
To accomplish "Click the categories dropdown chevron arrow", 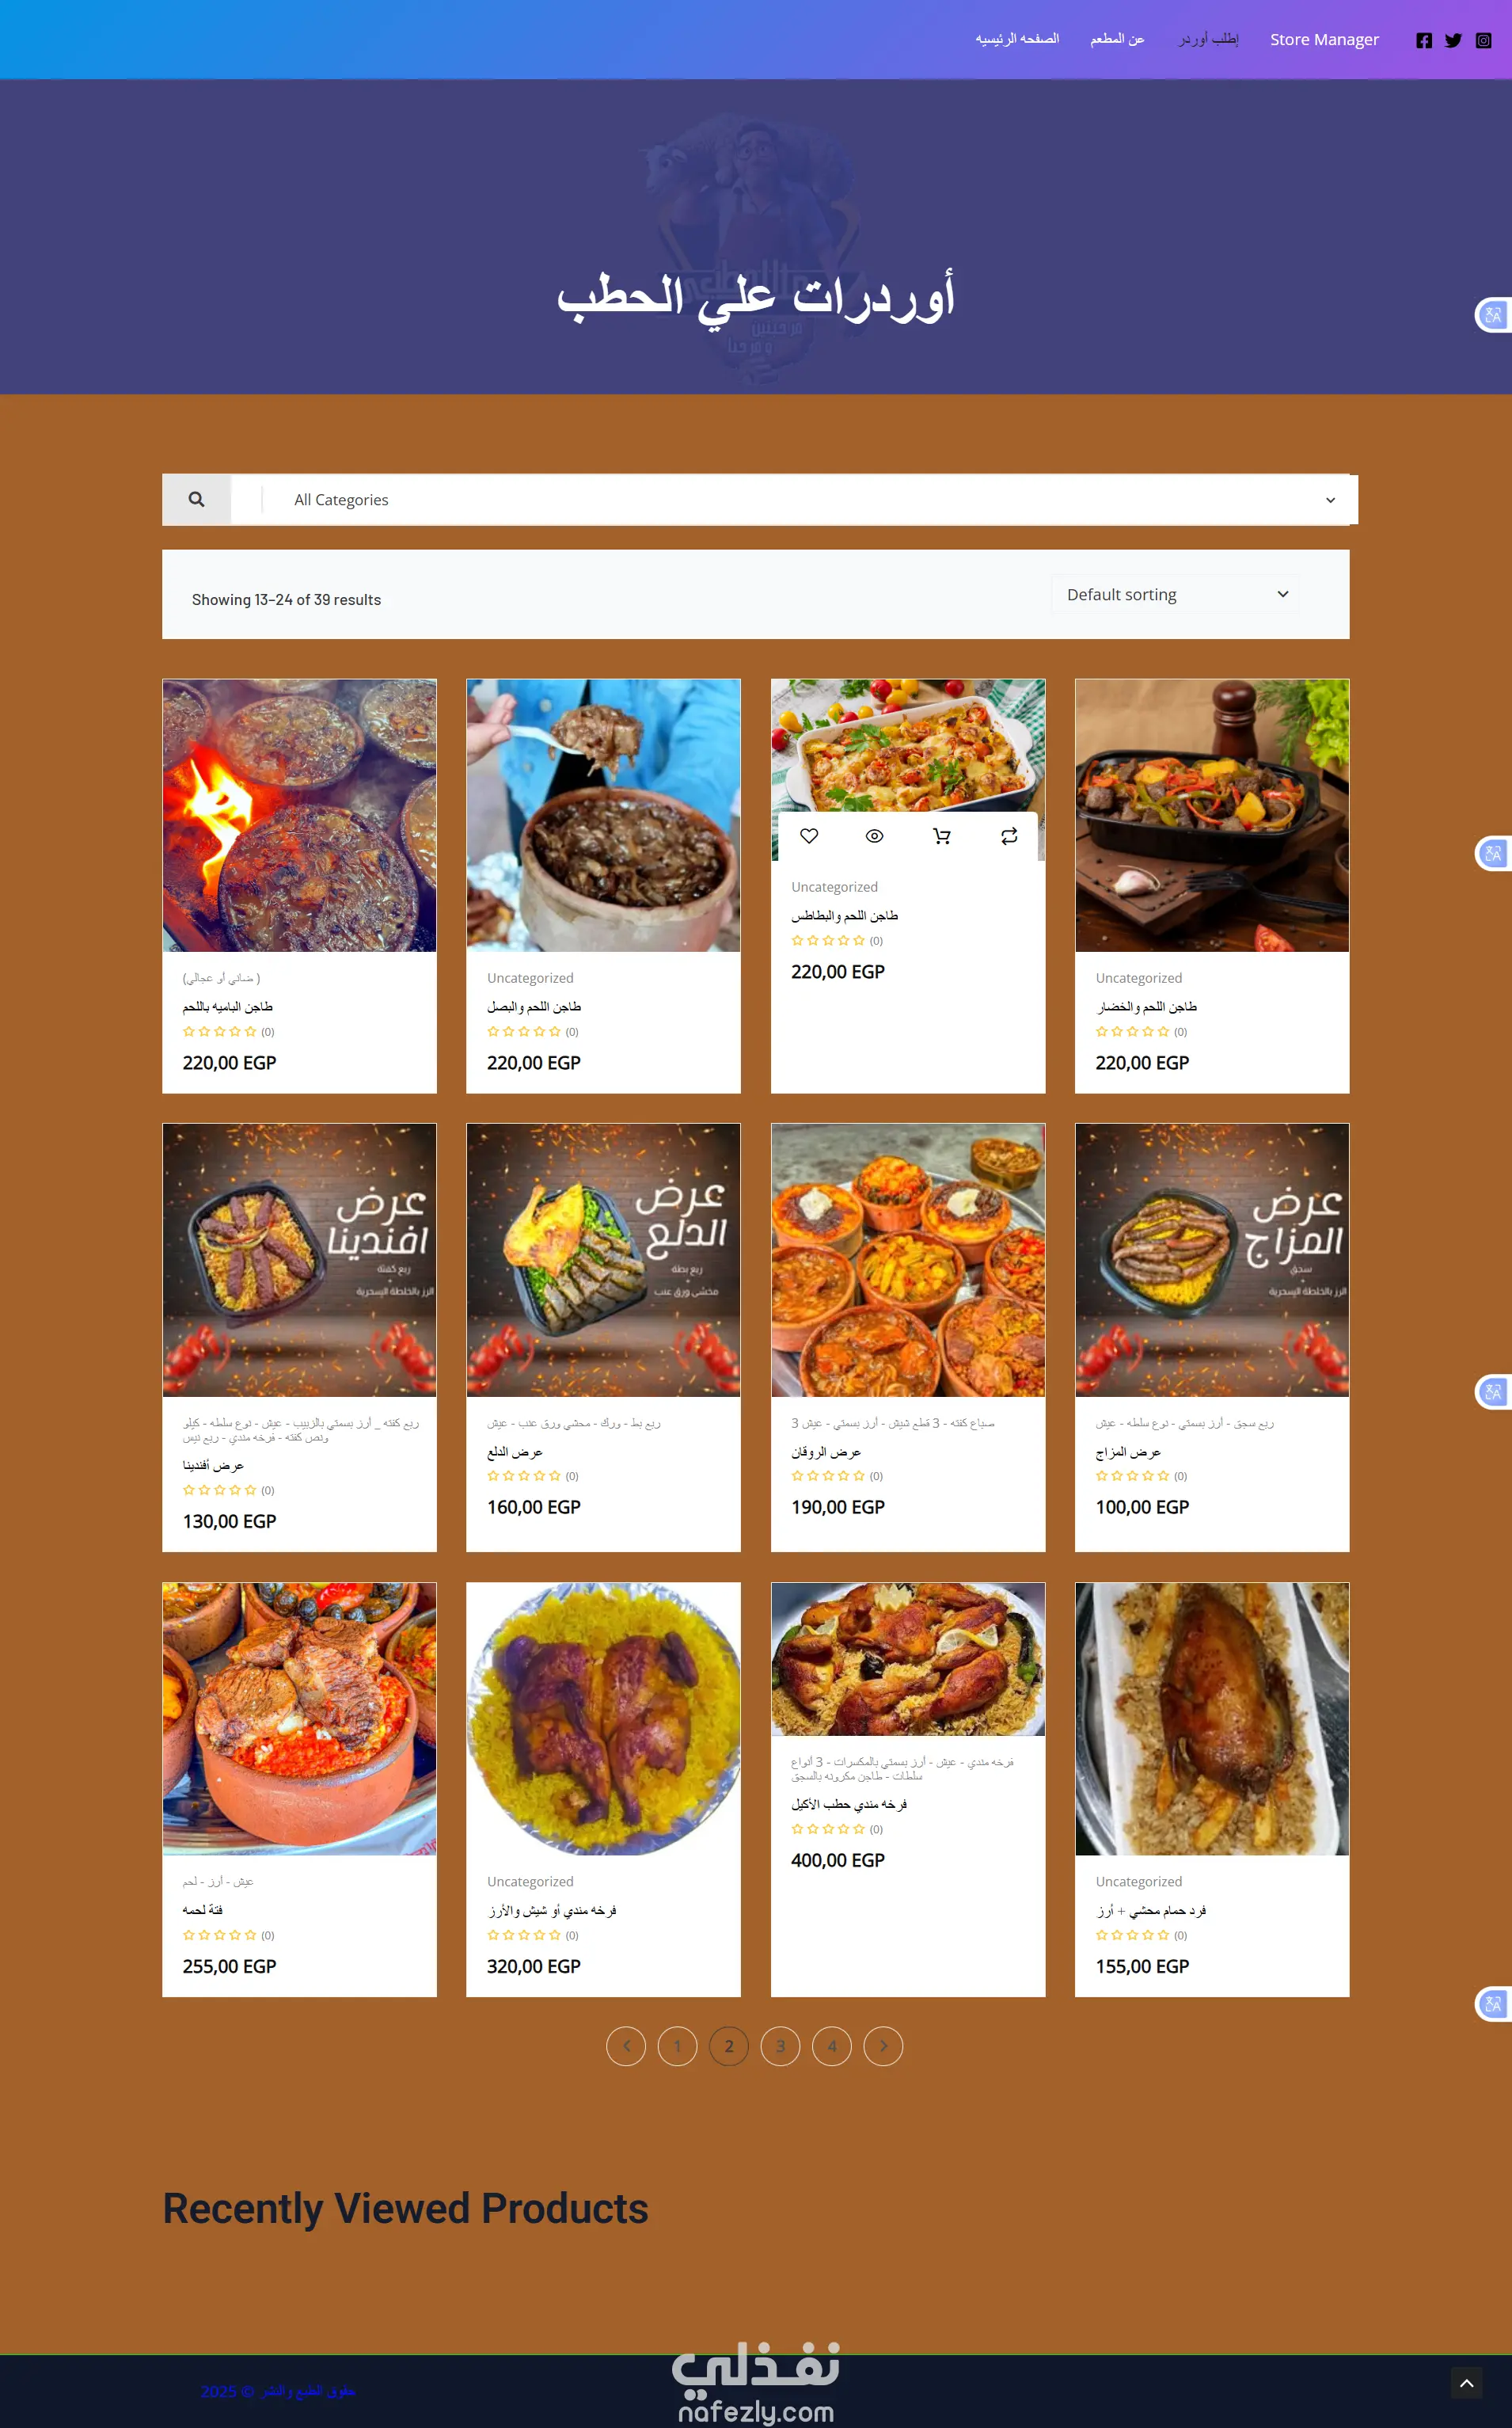I will point(1330,500).
